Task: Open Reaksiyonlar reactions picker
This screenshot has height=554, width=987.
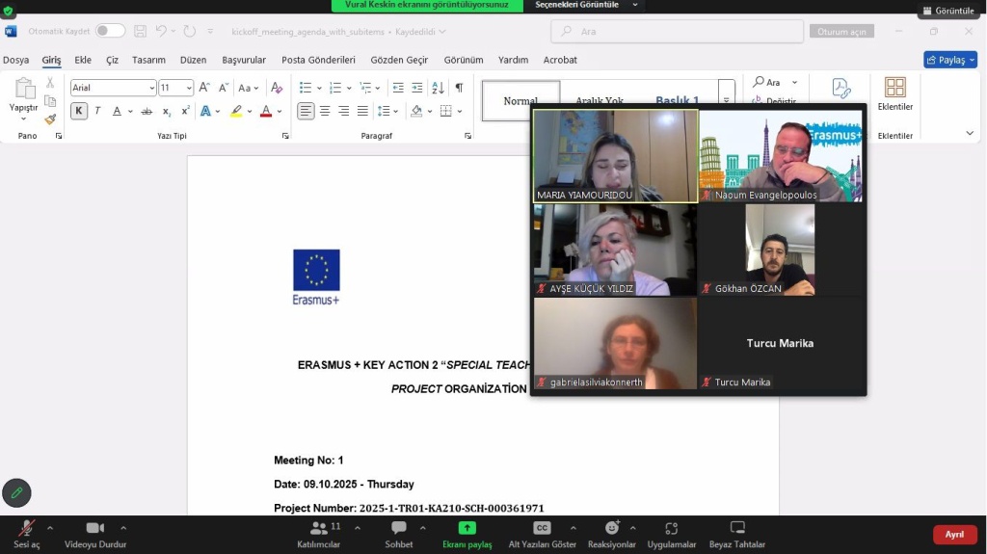Action: 611,528
